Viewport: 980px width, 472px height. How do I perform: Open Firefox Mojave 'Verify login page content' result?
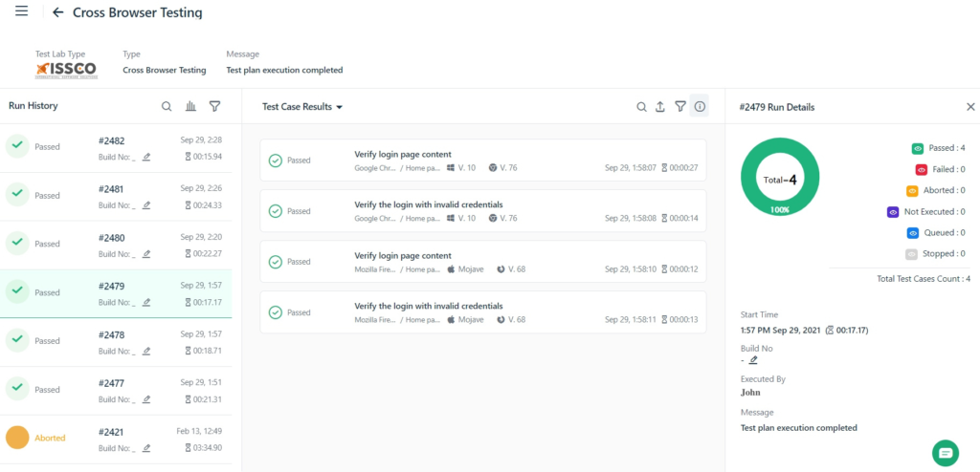pyautogui.click(x=483, y=262)
